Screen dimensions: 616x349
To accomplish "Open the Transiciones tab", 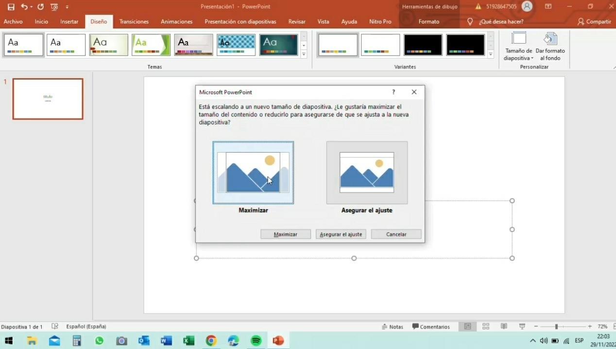I will [x=134, y=22].
